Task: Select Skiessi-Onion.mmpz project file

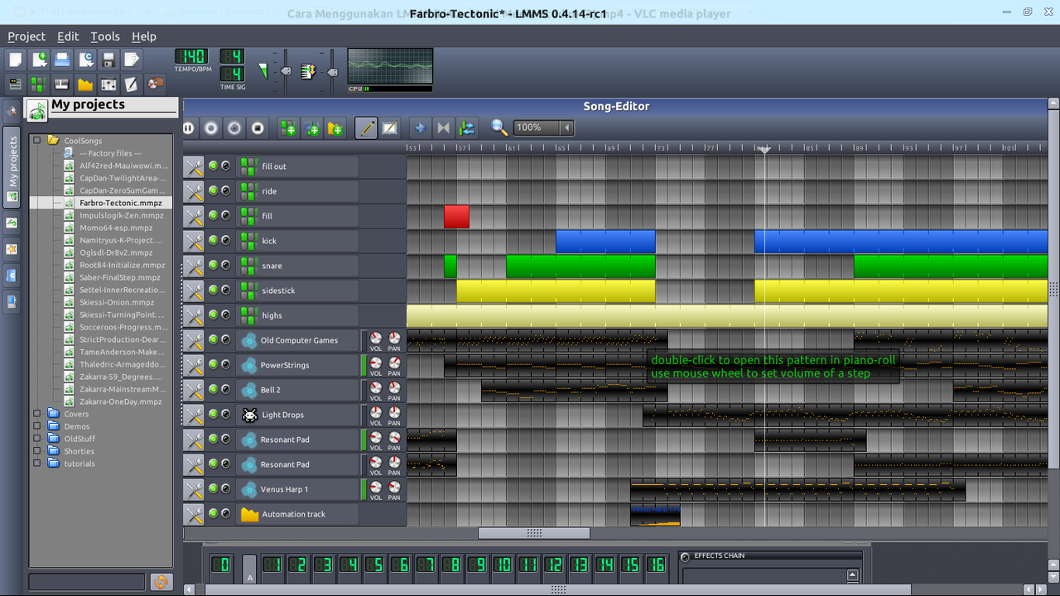Action: pos(117,302)
